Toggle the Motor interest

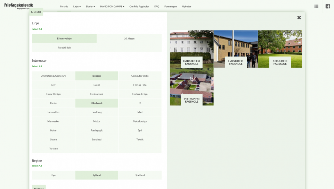pos(97,121)
